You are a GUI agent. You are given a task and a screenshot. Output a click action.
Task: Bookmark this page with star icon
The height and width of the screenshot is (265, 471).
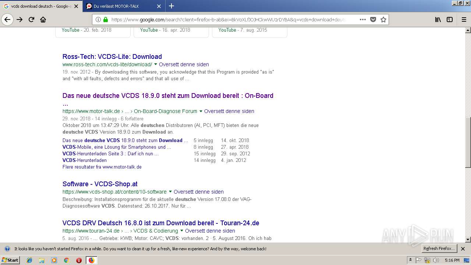tap(383, 20)
